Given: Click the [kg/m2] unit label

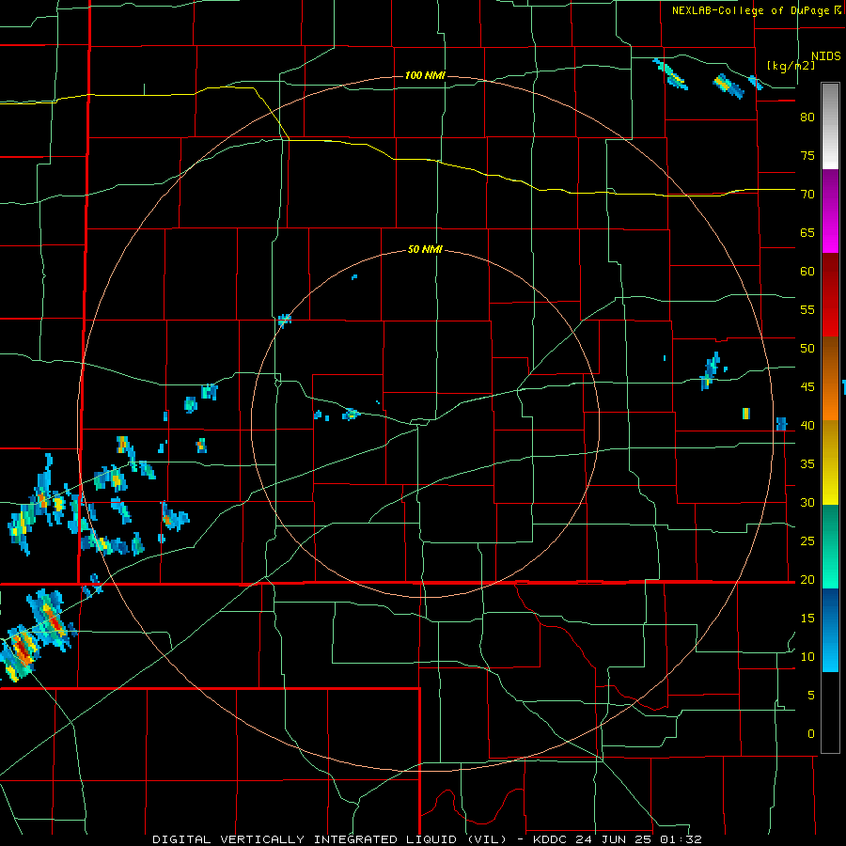Looking at the screenshot, I should tap(791, 66).
